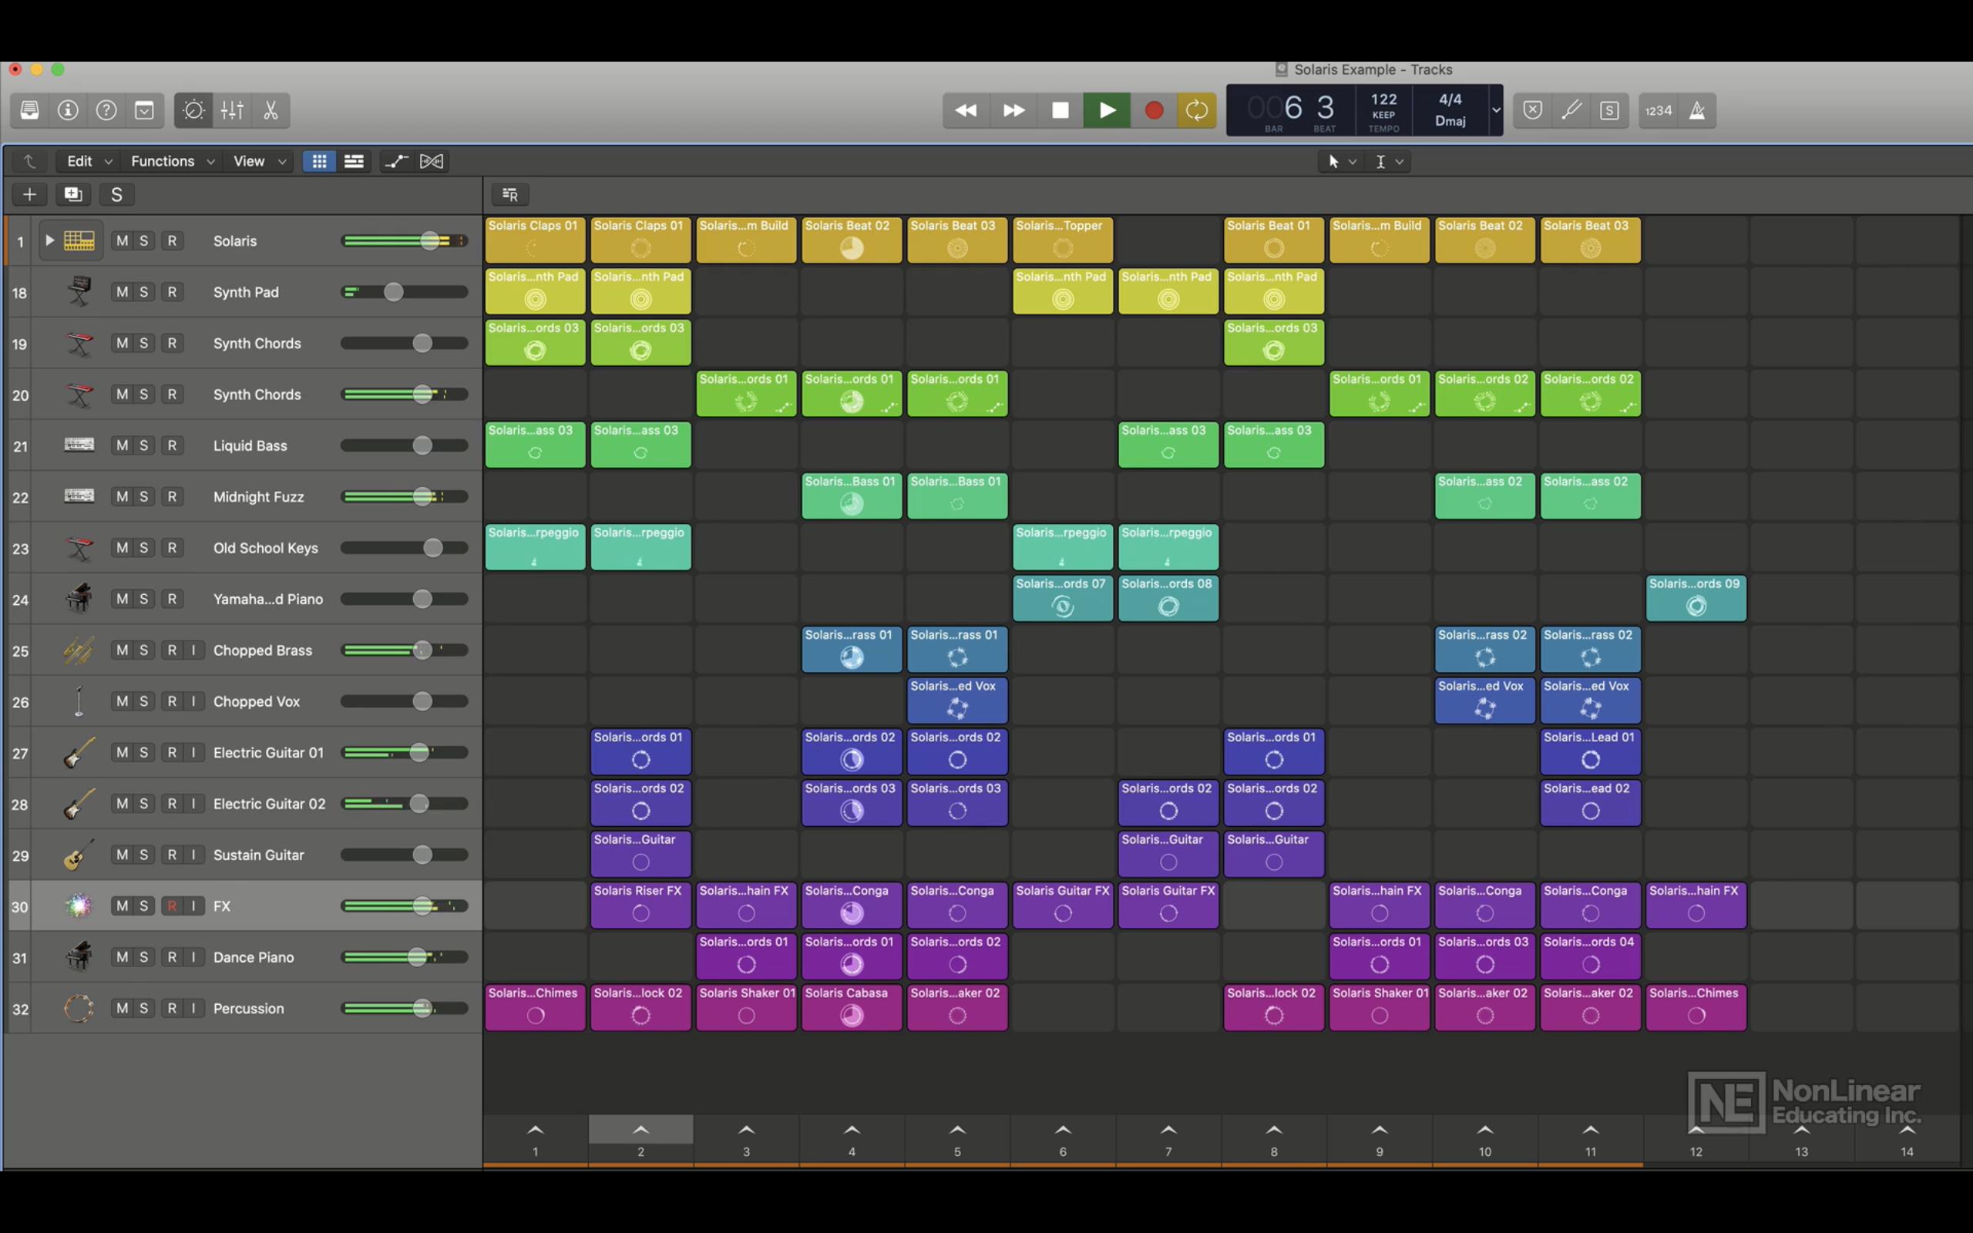Select the Synth Pad instrument icon
The width and height of the screenshot is (1973, 1233).
click(x=79, y=291)
